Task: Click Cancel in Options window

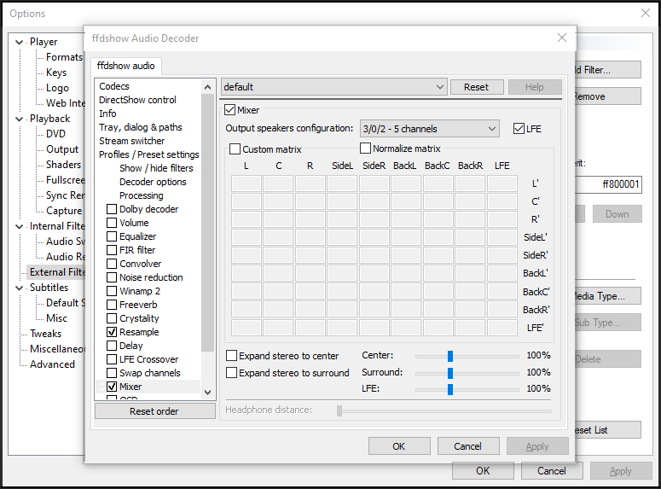Action: tap(552, 470)
